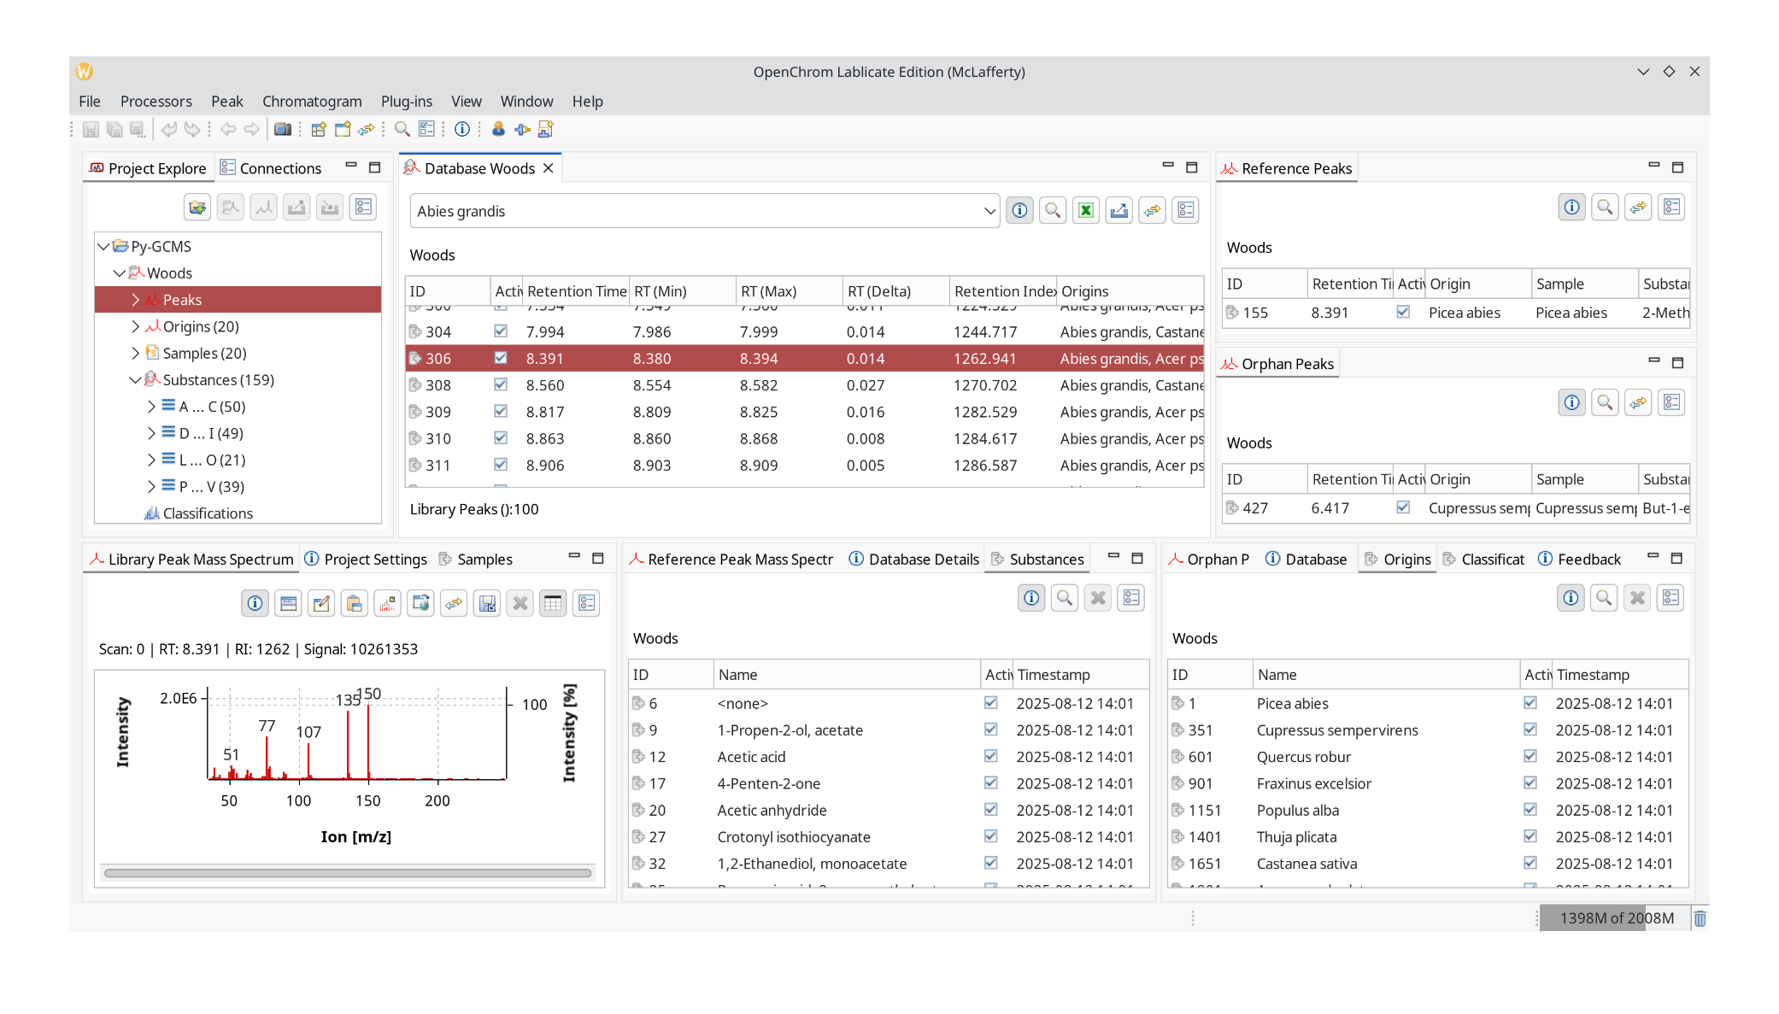This screenshot has width=1779, height=1014.
Task: Click save icon in mass spectrum toolbar
Action: tap(487, 604)
